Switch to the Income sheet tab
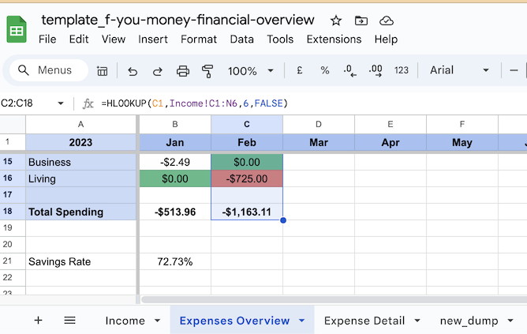 [x=125, y=321]
